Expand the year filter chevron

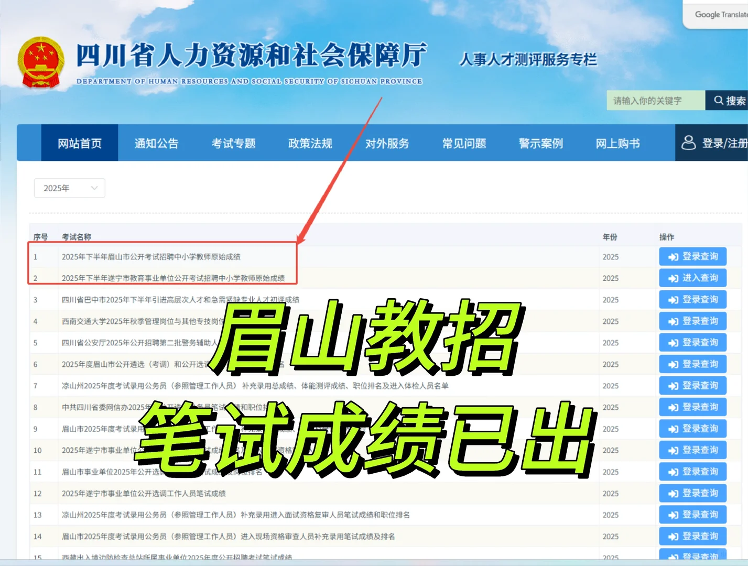[x=94, y=188]
